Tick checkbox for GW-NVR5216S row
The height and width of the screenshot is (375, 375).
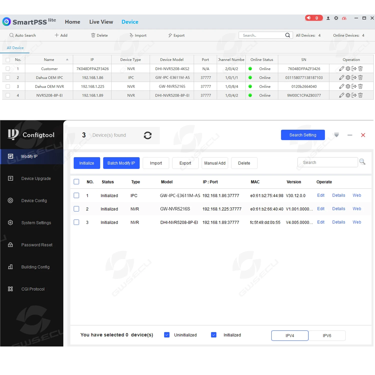click(76, 209)
